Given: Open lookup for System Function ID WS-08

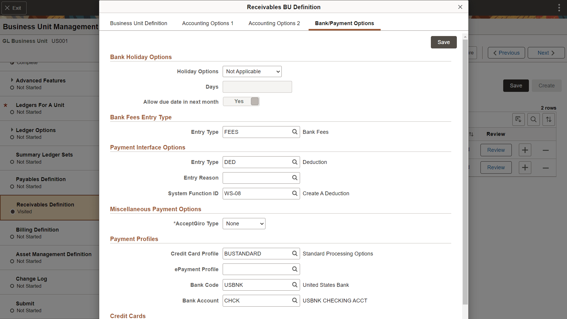Looking at the screenshot, I should [x=294, y=193].
